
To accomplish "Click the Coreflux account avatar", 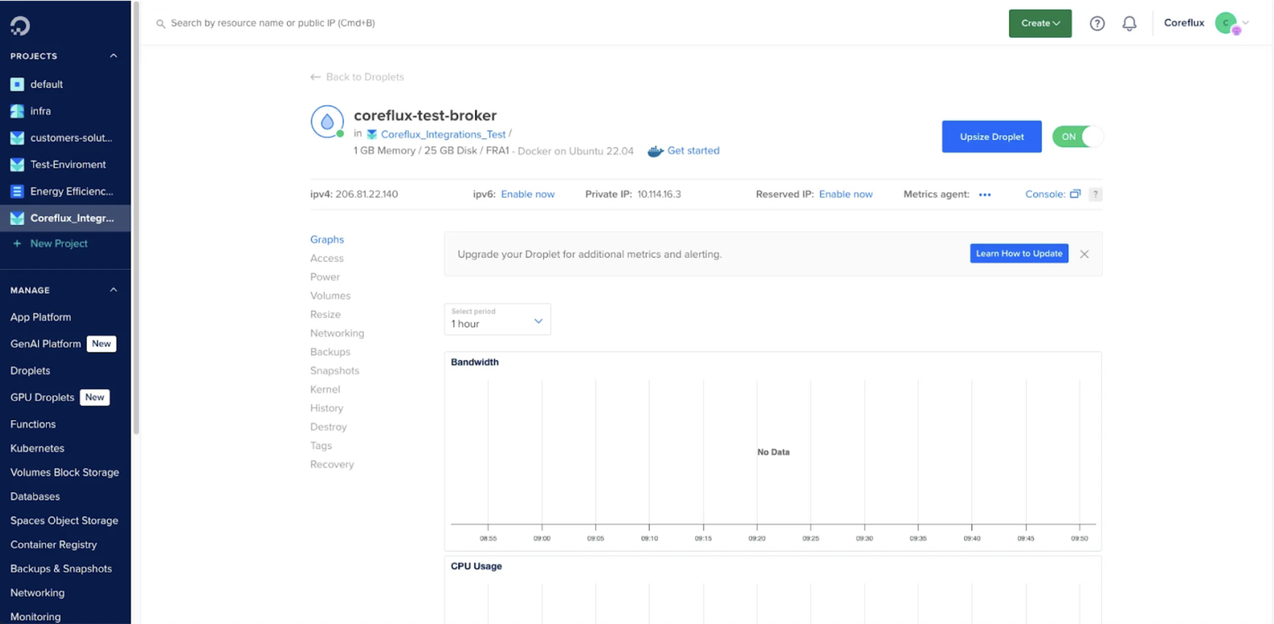I will [x=1226, y=23].
